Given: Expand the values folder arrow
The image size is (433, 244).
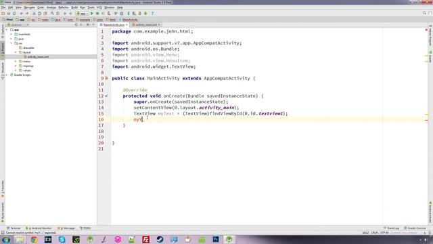Looking at the screenshot, I should point(16,70).
